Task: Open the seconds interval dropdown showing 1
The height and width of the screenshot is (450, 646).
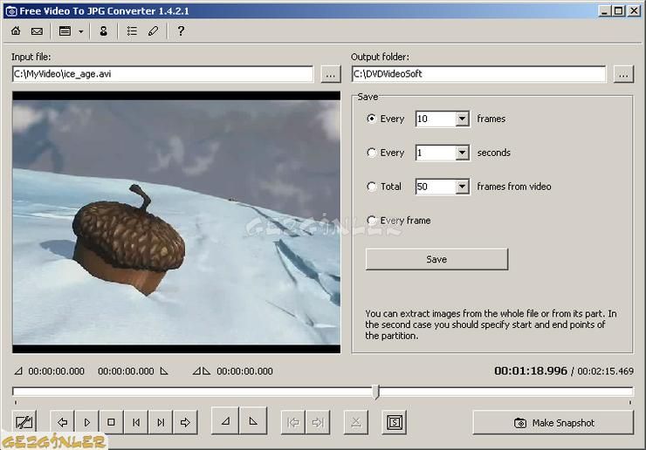Action: pyautogui.click(x=463, y=153)
